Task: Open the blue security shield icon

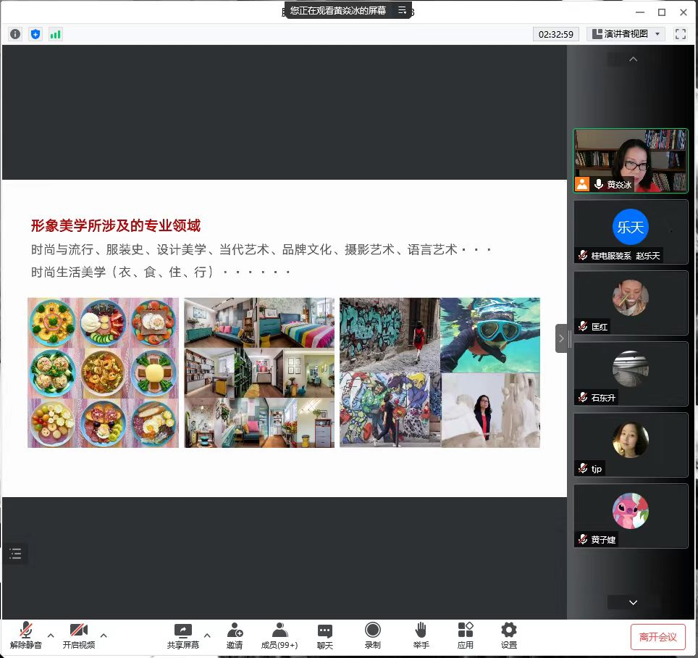Action: coord(35,34)
